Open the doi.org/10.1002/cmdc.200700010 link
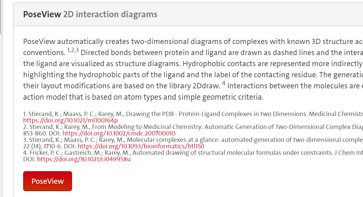Screen dimensions: 363x197 coord(119,133)
